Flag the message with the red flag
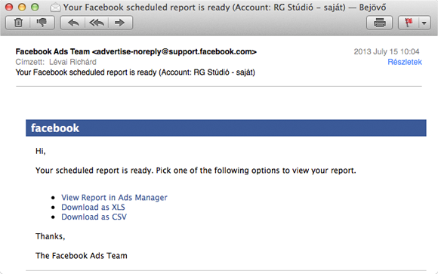438x274 pixels. click(409, 23)
